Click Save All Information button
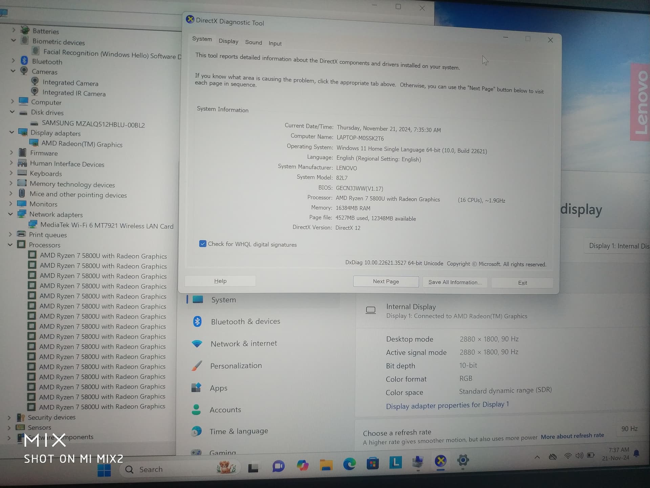This screenshot has height=488, width=650. pos(455,282)
